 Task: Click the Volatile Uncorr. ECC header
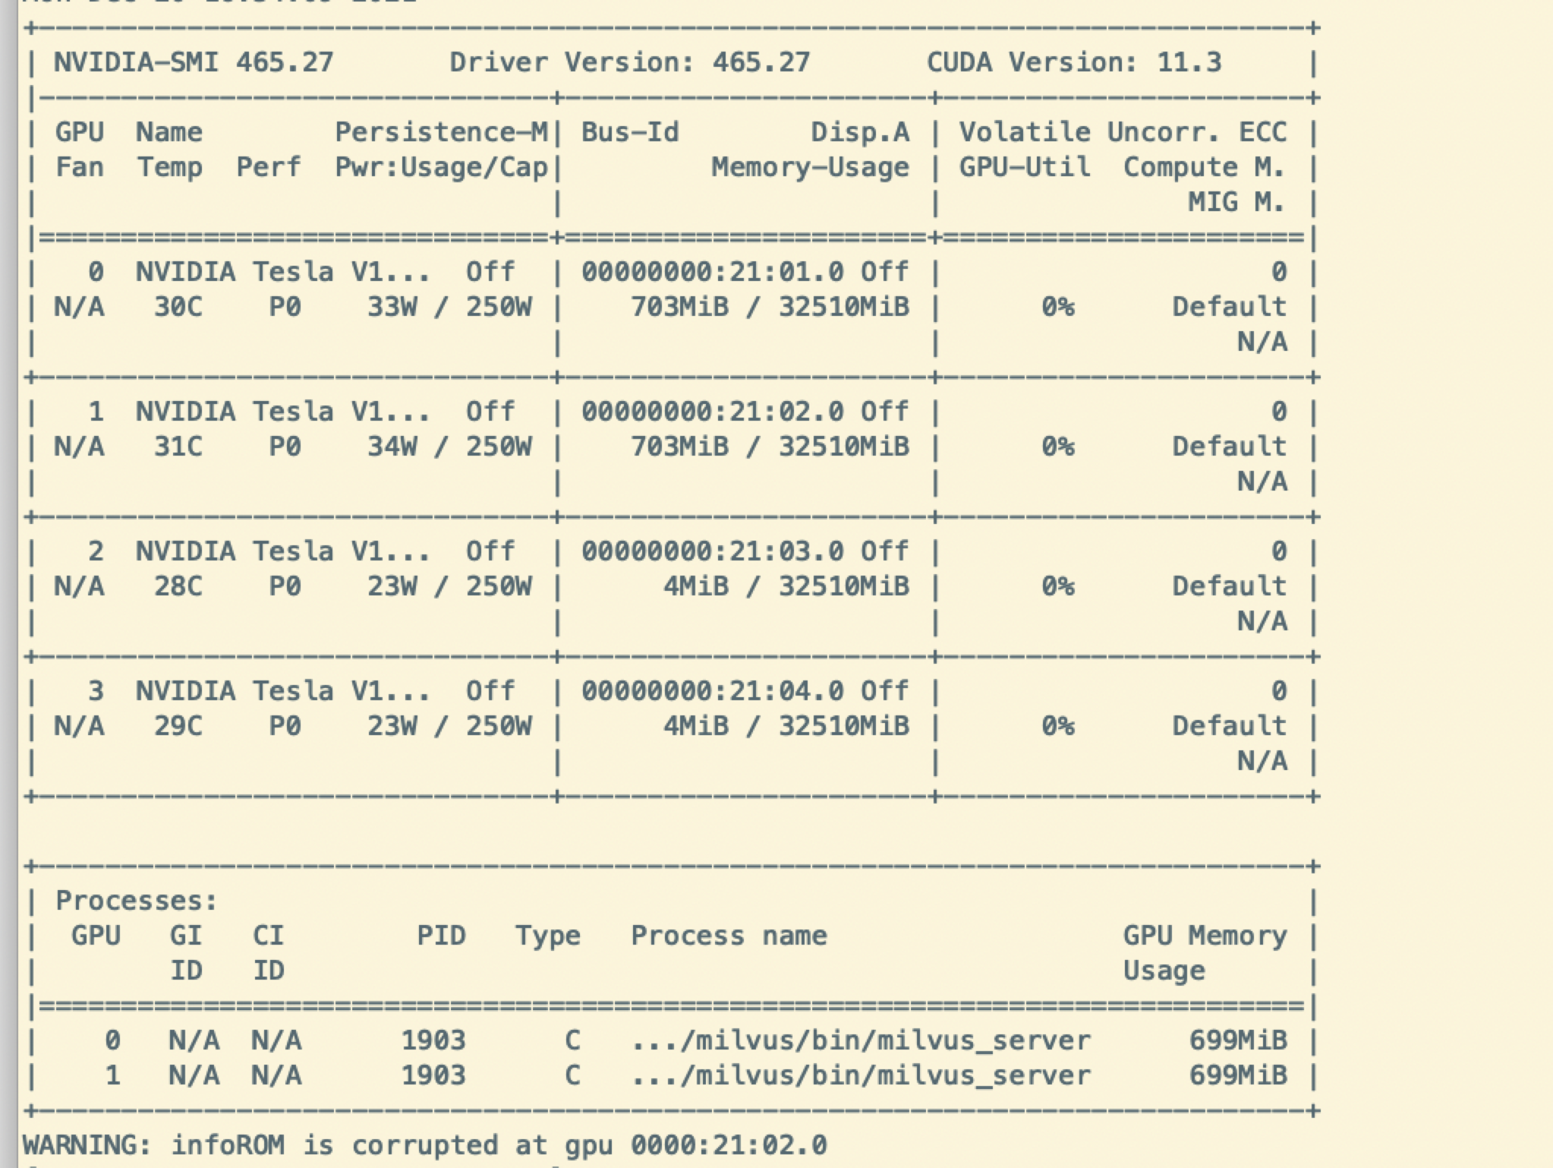coord(1123,132)
